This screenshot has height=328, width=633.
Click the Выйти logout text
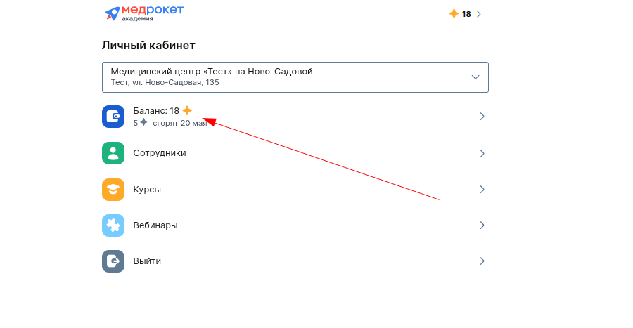pos(147,261)
